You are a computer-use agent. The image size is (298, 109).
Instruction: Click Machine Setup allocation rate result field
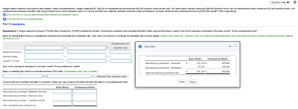pos(121,56)
